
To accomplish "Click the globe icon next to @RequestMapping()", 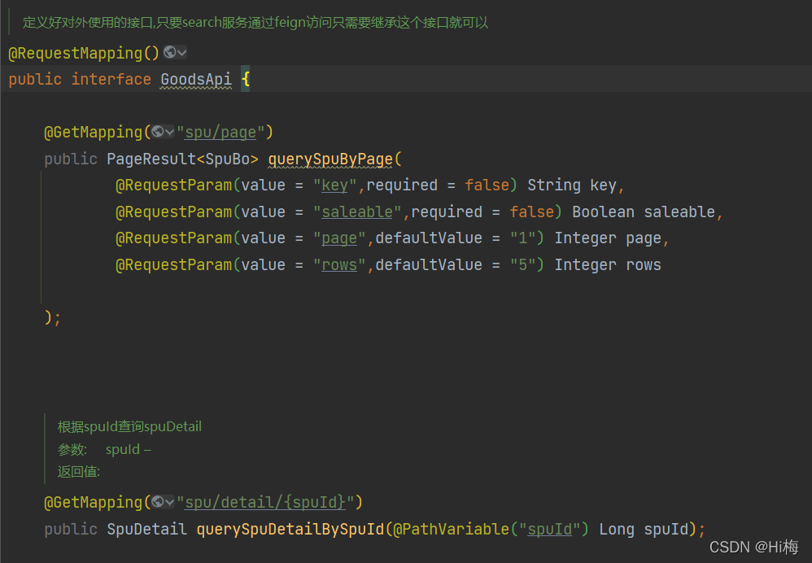I will point(169,52).
